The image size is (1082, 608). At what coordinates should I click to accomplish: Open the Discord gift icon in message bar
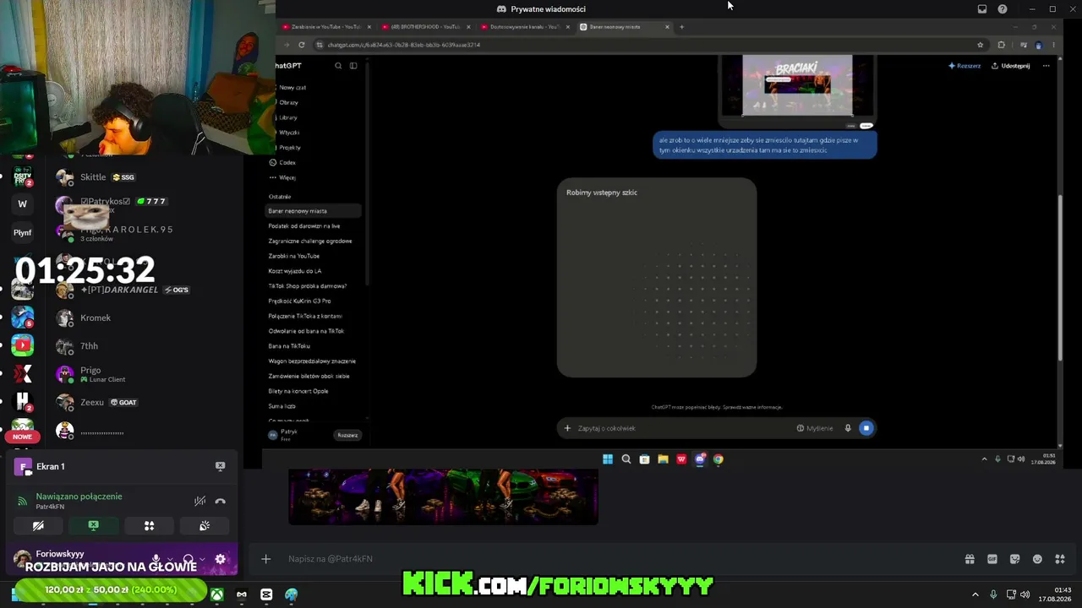[x=970, y=559]
